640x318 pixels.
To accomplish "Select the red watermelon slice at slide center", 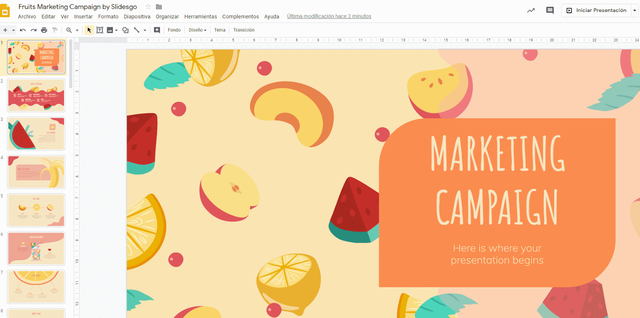I will coord(354,210).
